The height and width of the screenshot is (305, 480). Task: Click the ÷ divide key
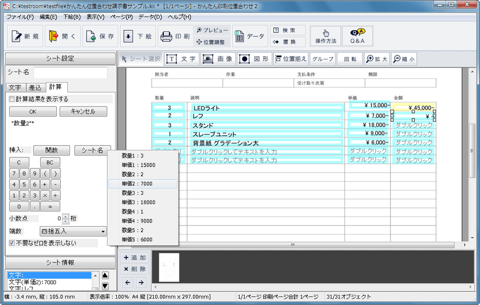[x=55, y=195]
